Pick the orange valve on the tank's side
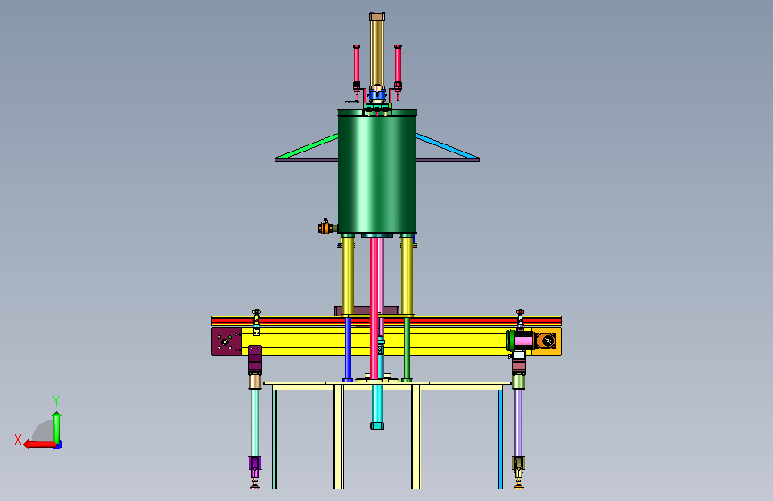The width and height of the screenshot is (773, 501). (x=326, y=226)
